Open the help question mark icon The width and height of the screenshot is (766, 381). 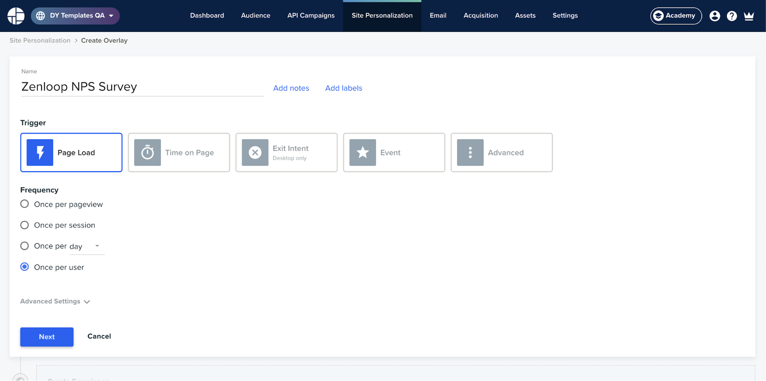point(732,16)
